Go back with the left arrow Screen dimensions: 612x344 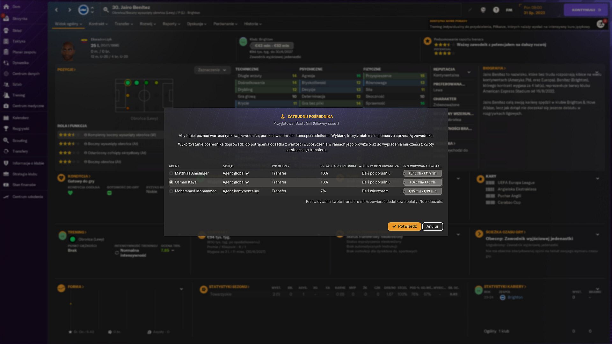pos(56,10)
